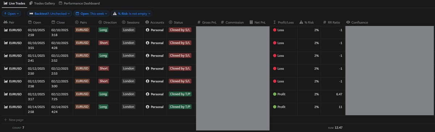This screenshot has height=132, width=435.
Task: Expand the Open: This week filter
Action: (91, 13)
